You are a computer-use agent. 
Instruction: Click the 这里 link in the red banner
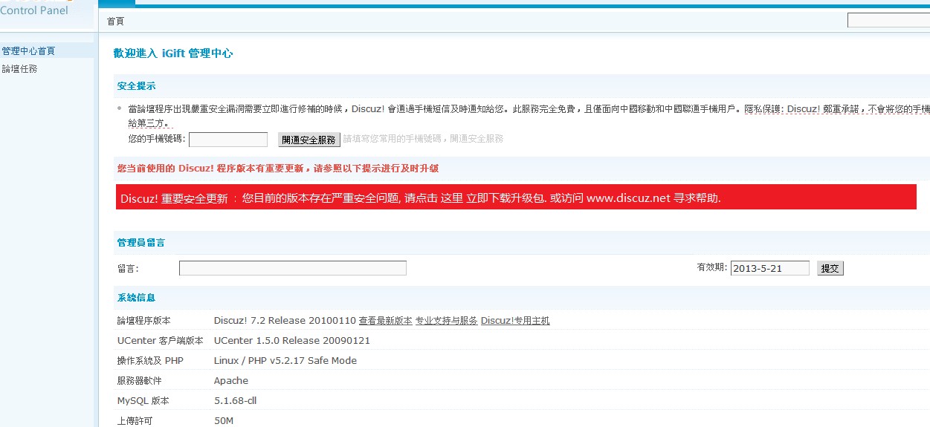coord(452,198)
